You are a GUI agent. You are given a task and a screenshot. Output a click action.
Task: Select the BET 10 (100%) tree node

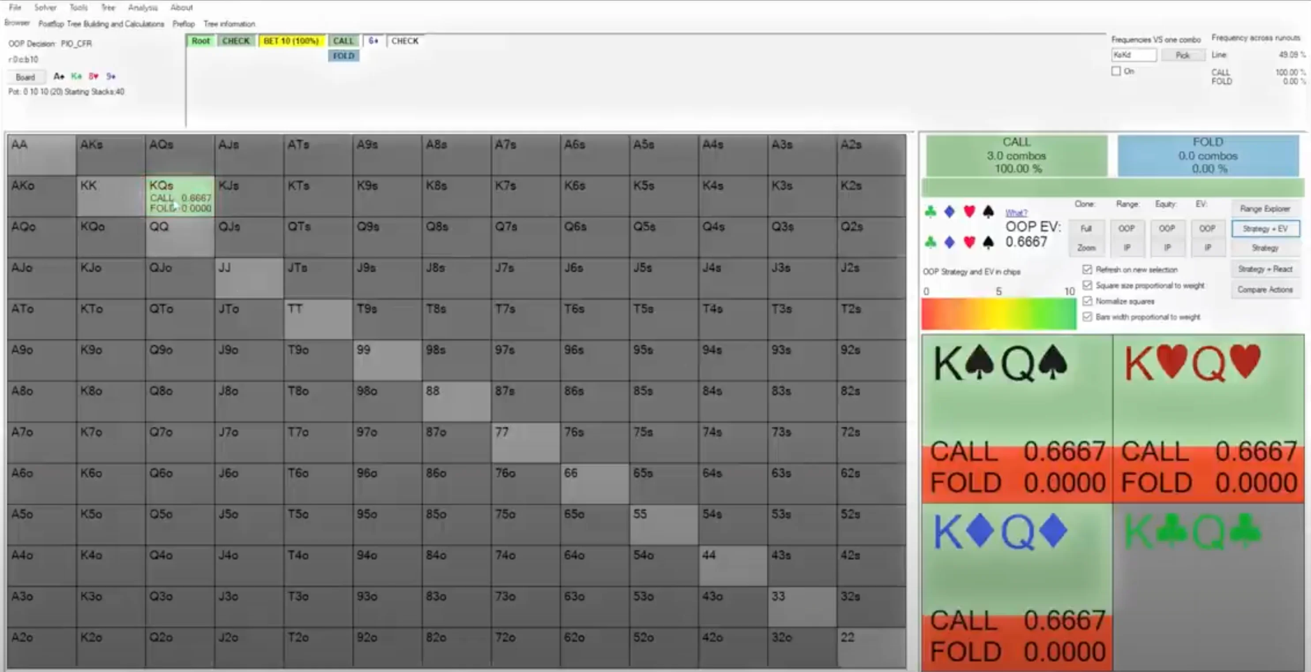tap(290, 41)
